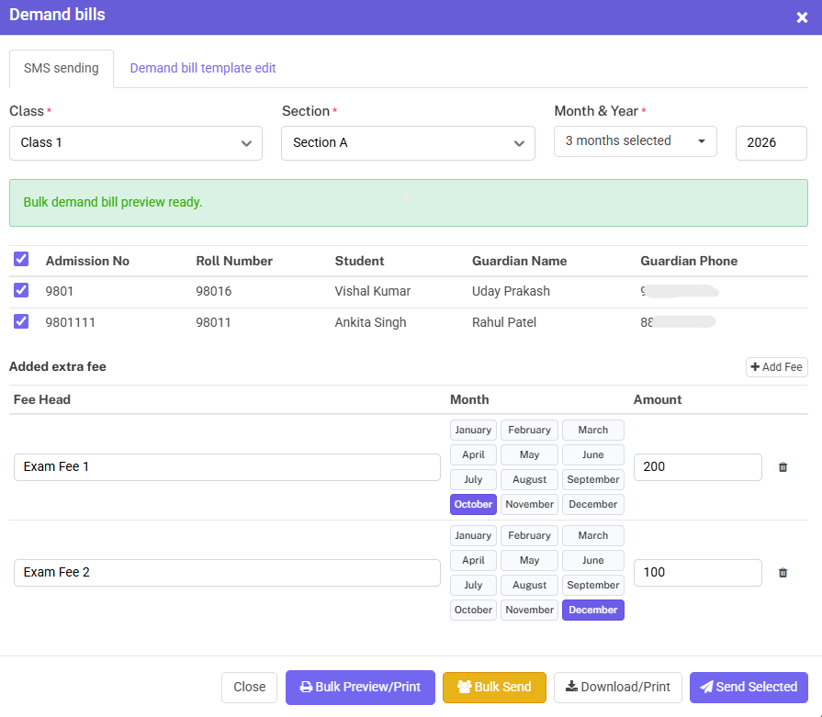
Task: Select April for Exam Fee 2
Action: coord(473,560)
